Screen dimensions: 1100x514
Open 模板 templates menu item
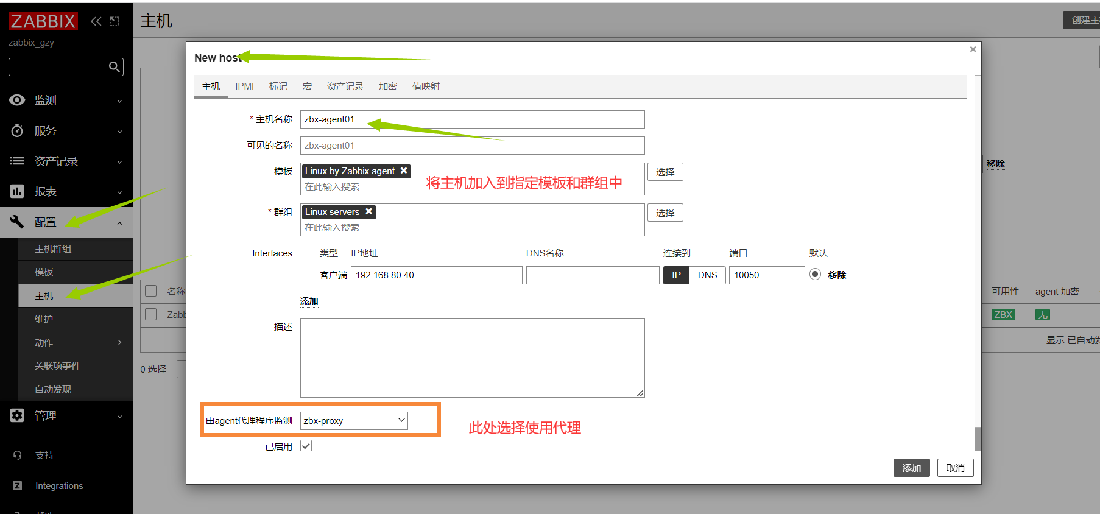(x=75, y=272)
